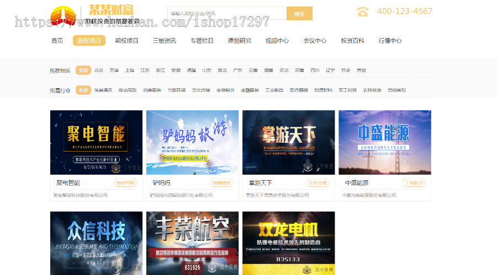Open the 首页 home menu item
The width and height of the screenshot is (497, 275).
[57, 41]
